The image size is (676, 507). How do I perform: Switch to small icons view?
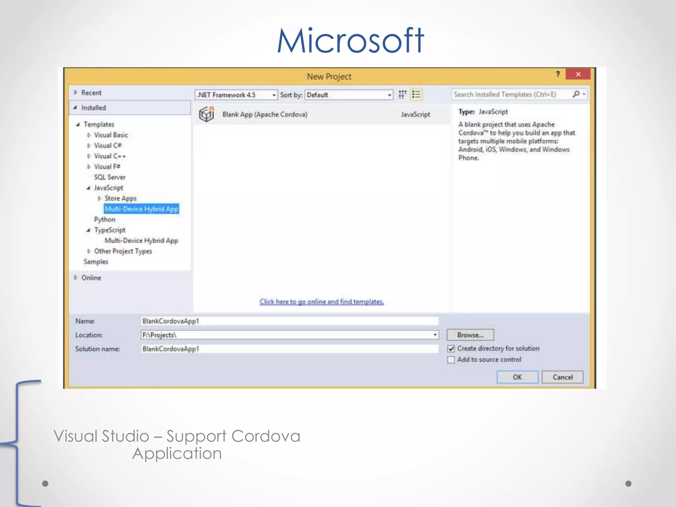coord(402,95)
